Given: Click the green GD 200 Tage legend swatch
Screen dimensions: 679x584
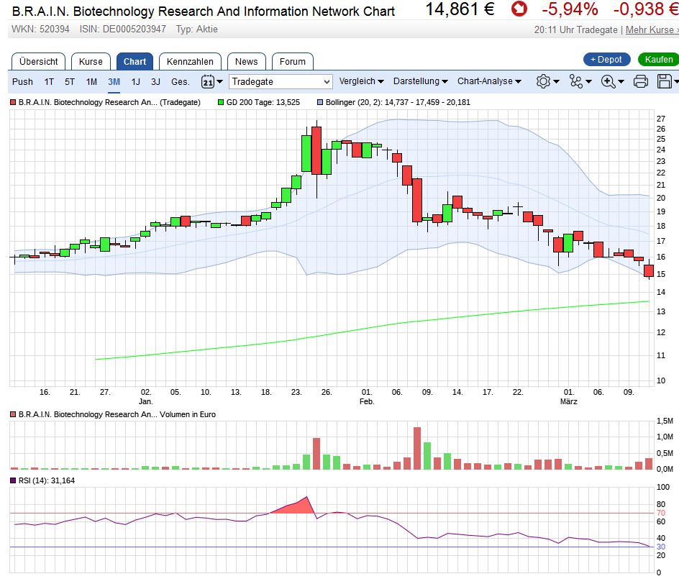Looking at the screenshot, I should click(221, 103).
